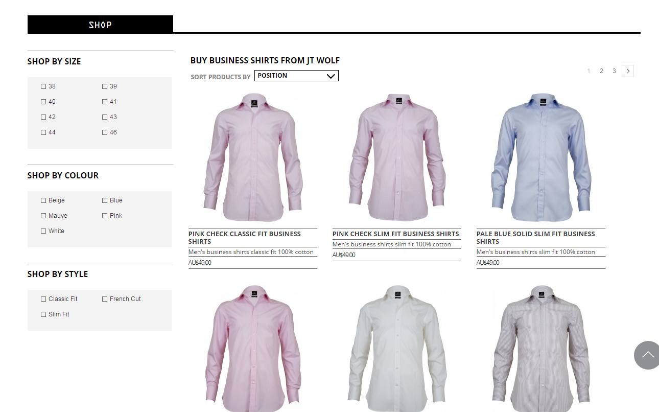The width and height of the screenshot is (659, 412).
Task: Open the Position sort dropdown
Action: tap(296, 76)
